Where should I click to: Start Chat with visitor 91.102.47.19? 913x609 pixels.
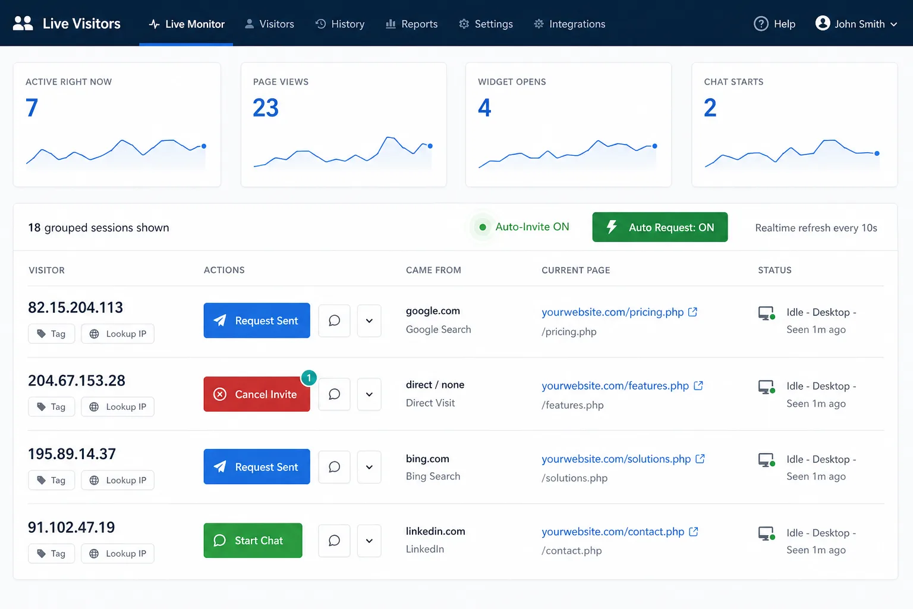click(253, 541)
